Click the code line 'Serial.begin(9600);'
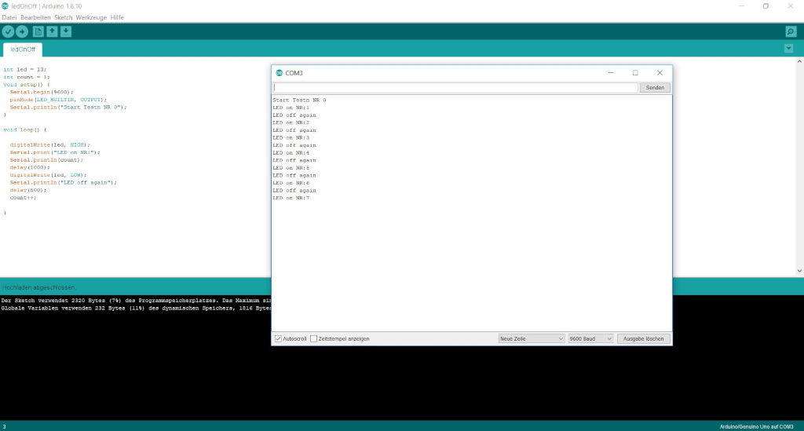 (x=42, y=93)
